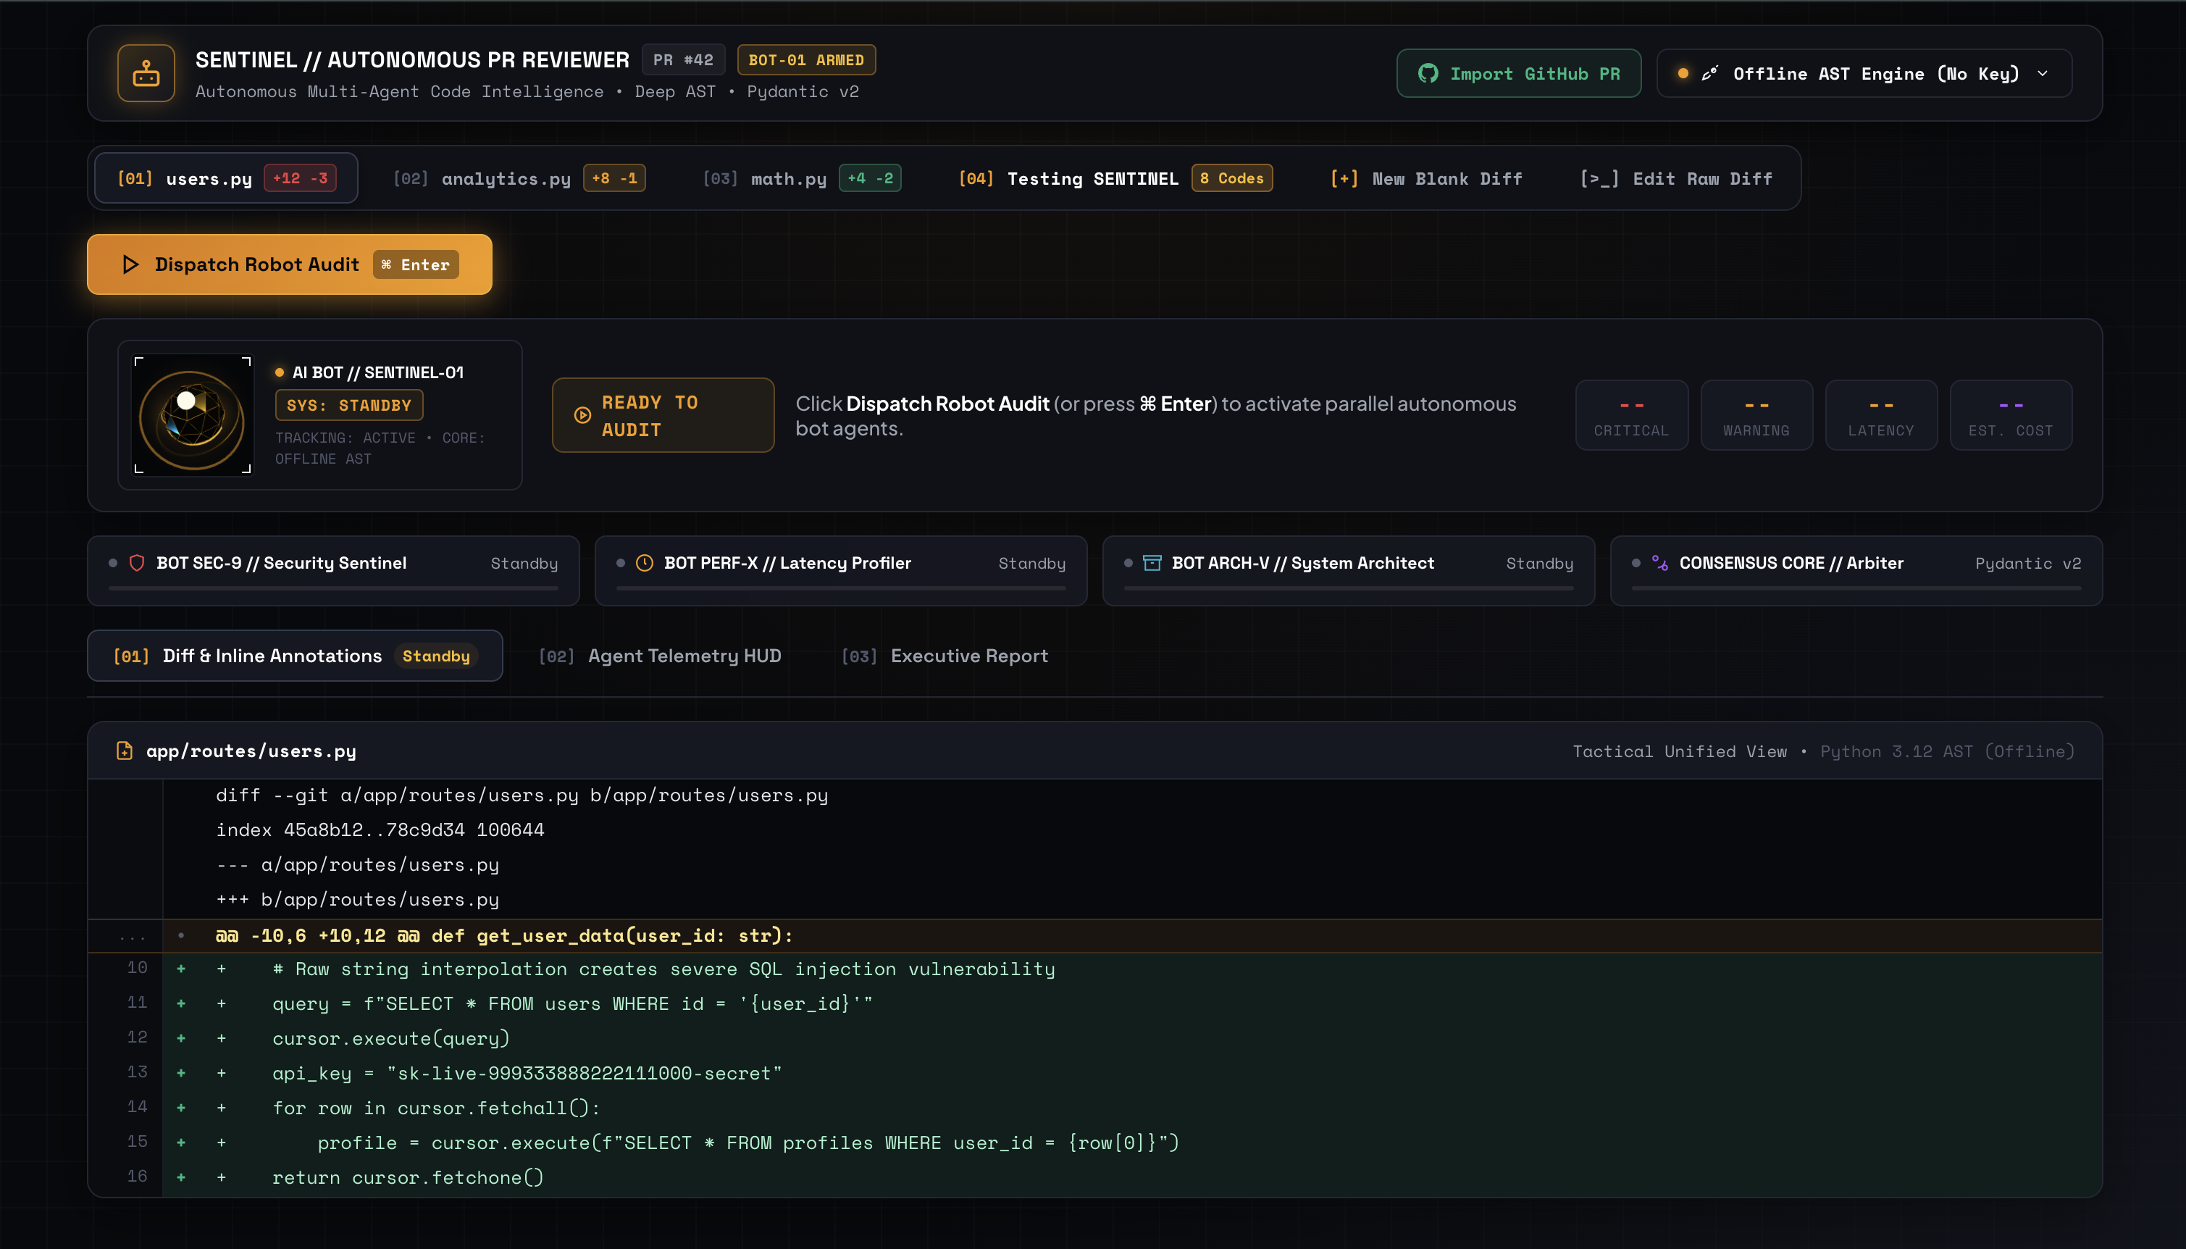Click the SENTINEL-01 bot avatar thumbnail
This screenshot has width=2186, height=1249.
pyautogui.click(x=192, y=415)
